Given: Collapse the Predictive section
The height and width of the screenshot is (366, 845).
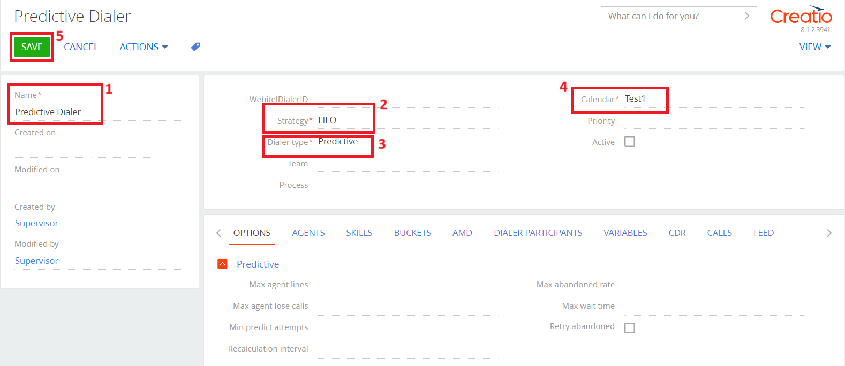Looking at the screenshot, I should pos(222,264).
